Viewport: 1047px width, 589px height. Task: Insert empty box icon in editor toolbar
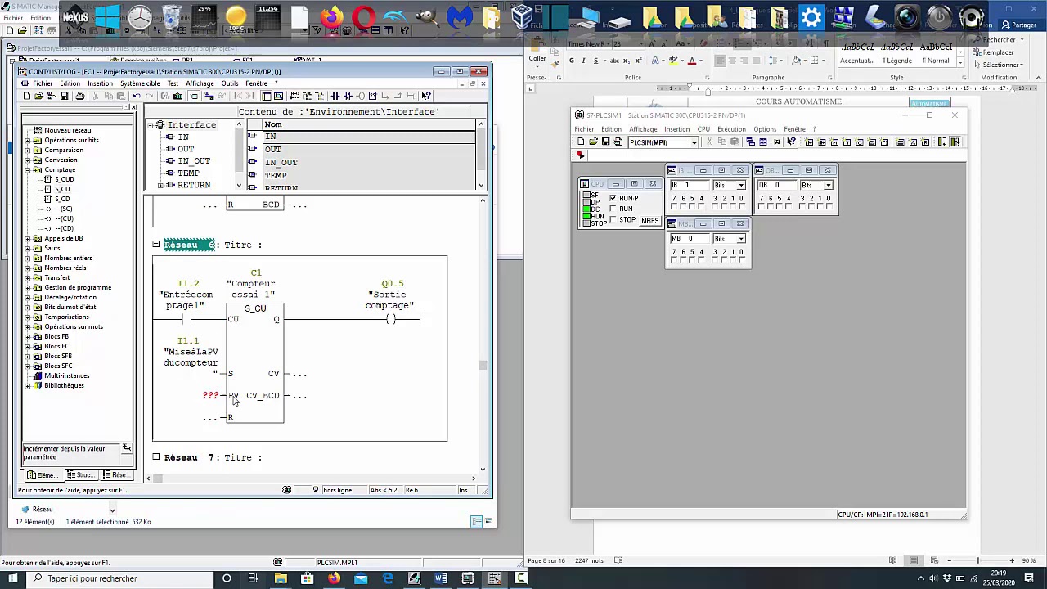[372, 96]
